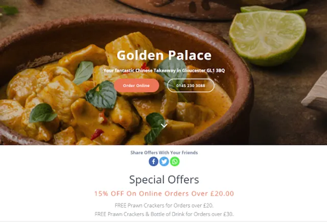Click the white down chevron arrow on the hero
The image size is (327, 222).
coord(164,126)
